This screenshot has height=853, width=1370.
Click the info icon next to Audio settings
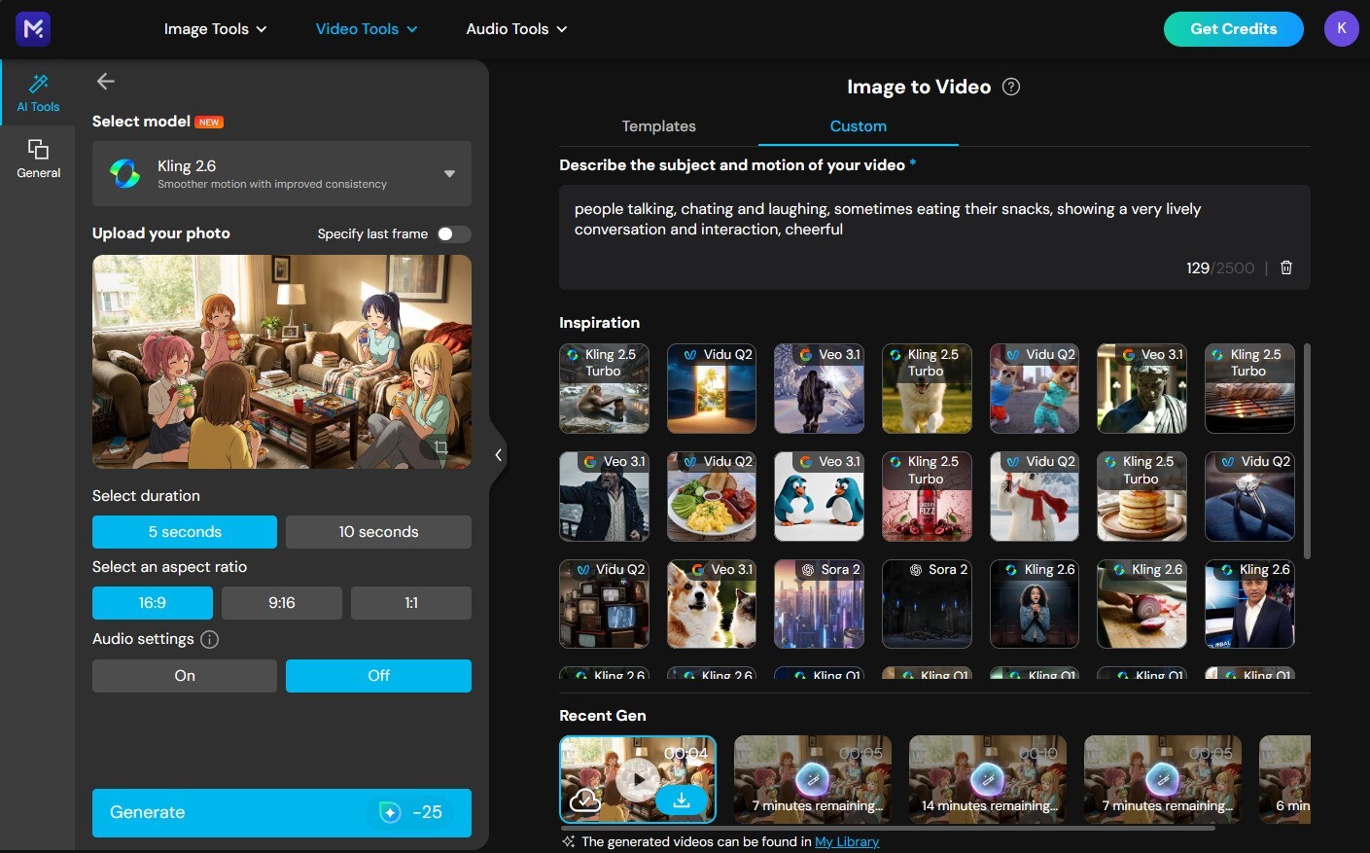209,639
